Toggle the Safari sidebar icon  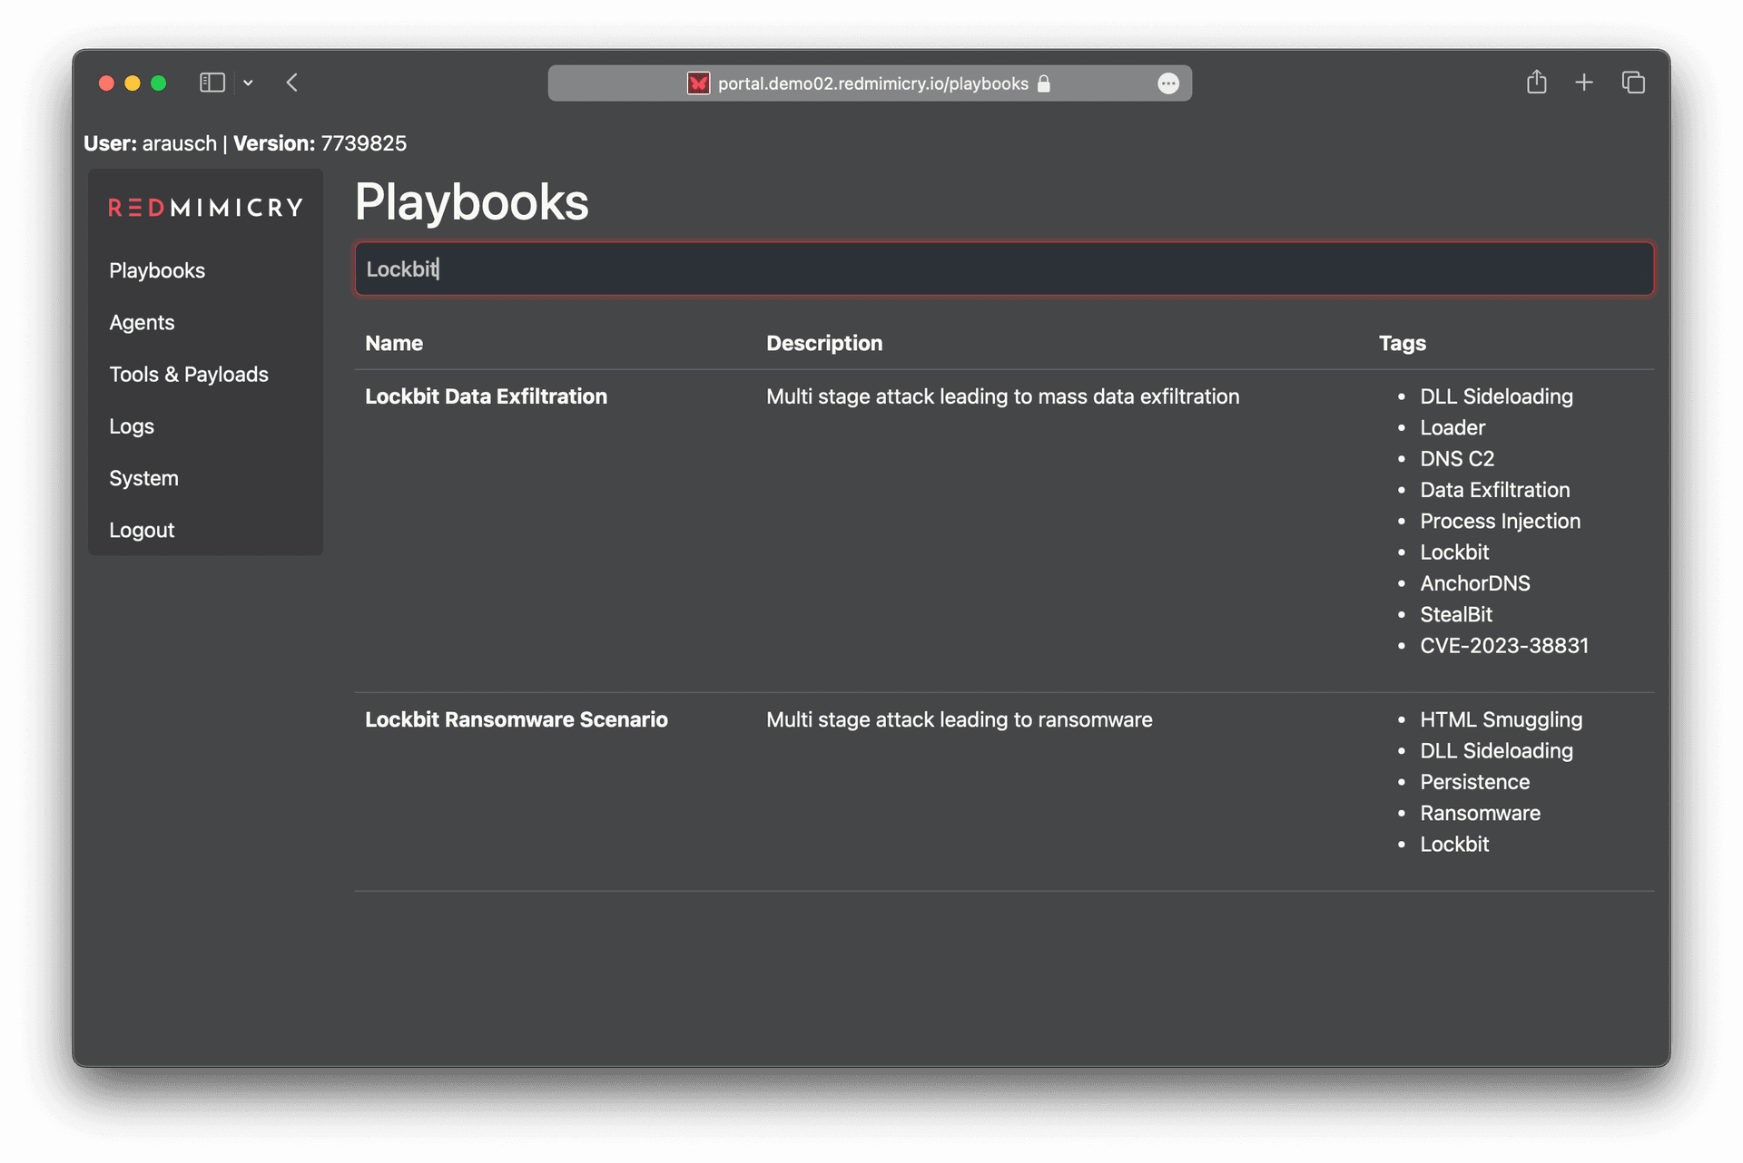(x=212, y=83)
